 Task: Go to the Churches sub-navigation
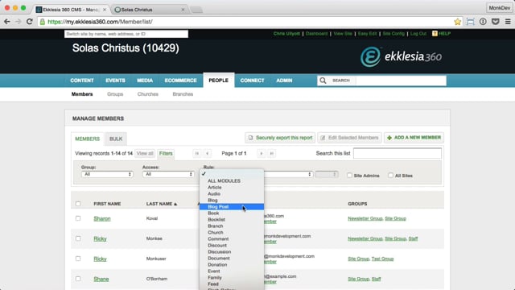tap(148, 94)
